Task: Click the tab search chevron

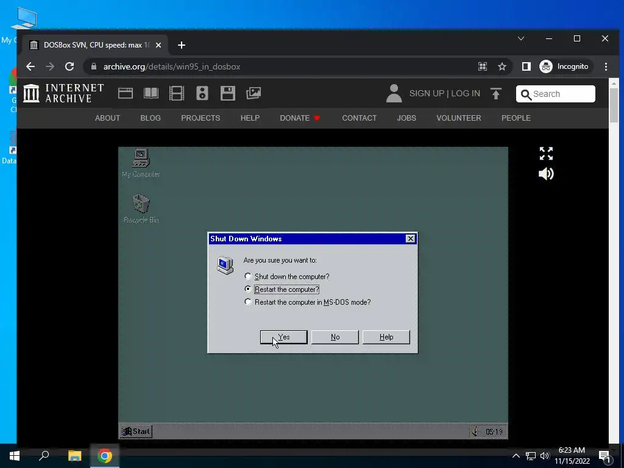Action: pos(521,38)
